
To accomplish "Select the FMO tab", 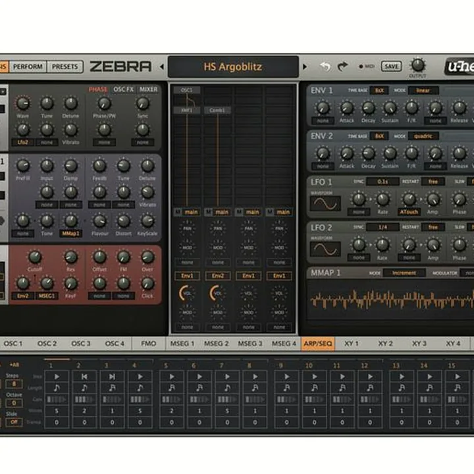I will click(x=148, y=344).
